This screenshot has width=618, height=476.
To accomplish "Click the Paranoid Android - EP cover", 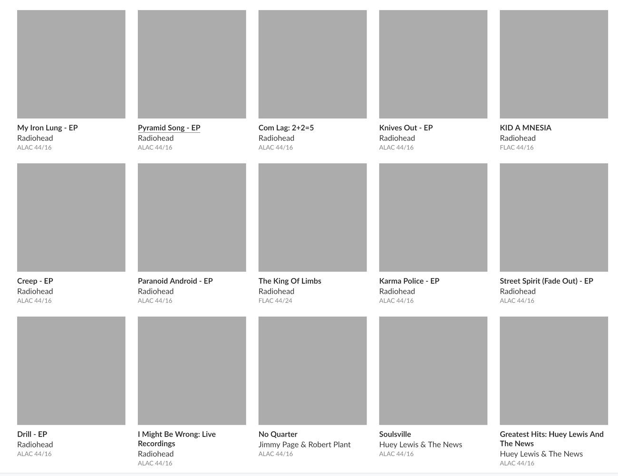I will click(x=192, y=218).
